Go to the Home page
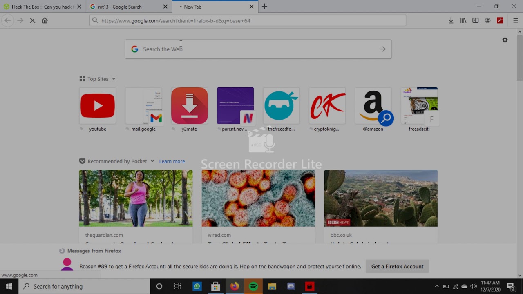The height and width of the screenshot is (294, 523). [45, 20]
